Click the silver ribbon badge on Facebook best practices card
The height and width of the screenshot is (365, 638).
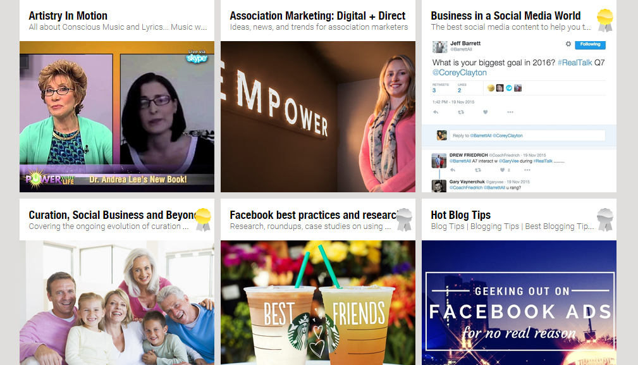point(404,220)
